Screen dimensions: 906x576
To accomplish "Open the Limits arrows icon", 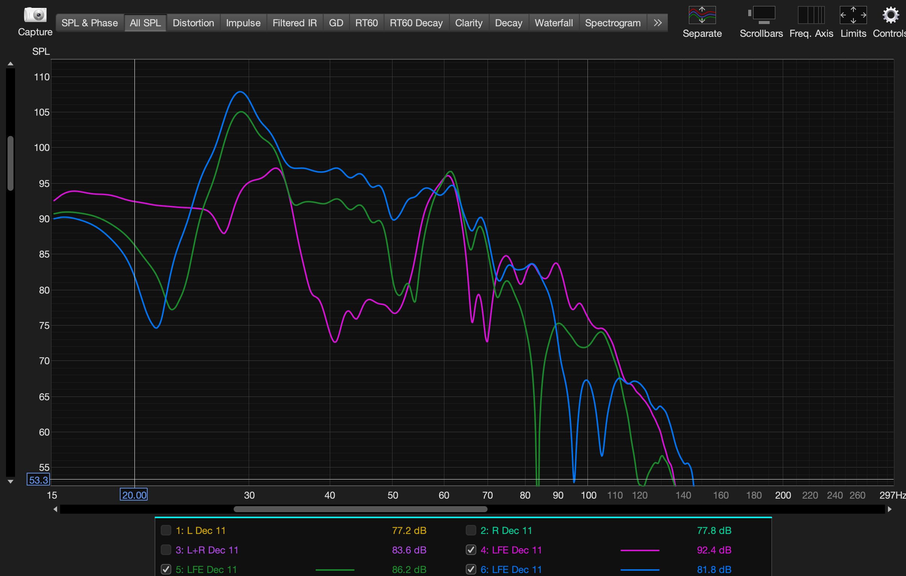I will tap(853, 15).
